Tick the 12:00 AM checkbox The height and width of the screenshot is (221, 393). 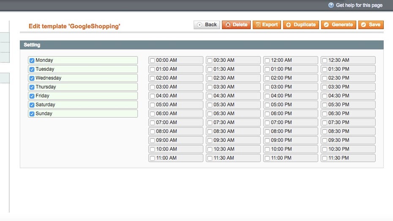point(267,60)
